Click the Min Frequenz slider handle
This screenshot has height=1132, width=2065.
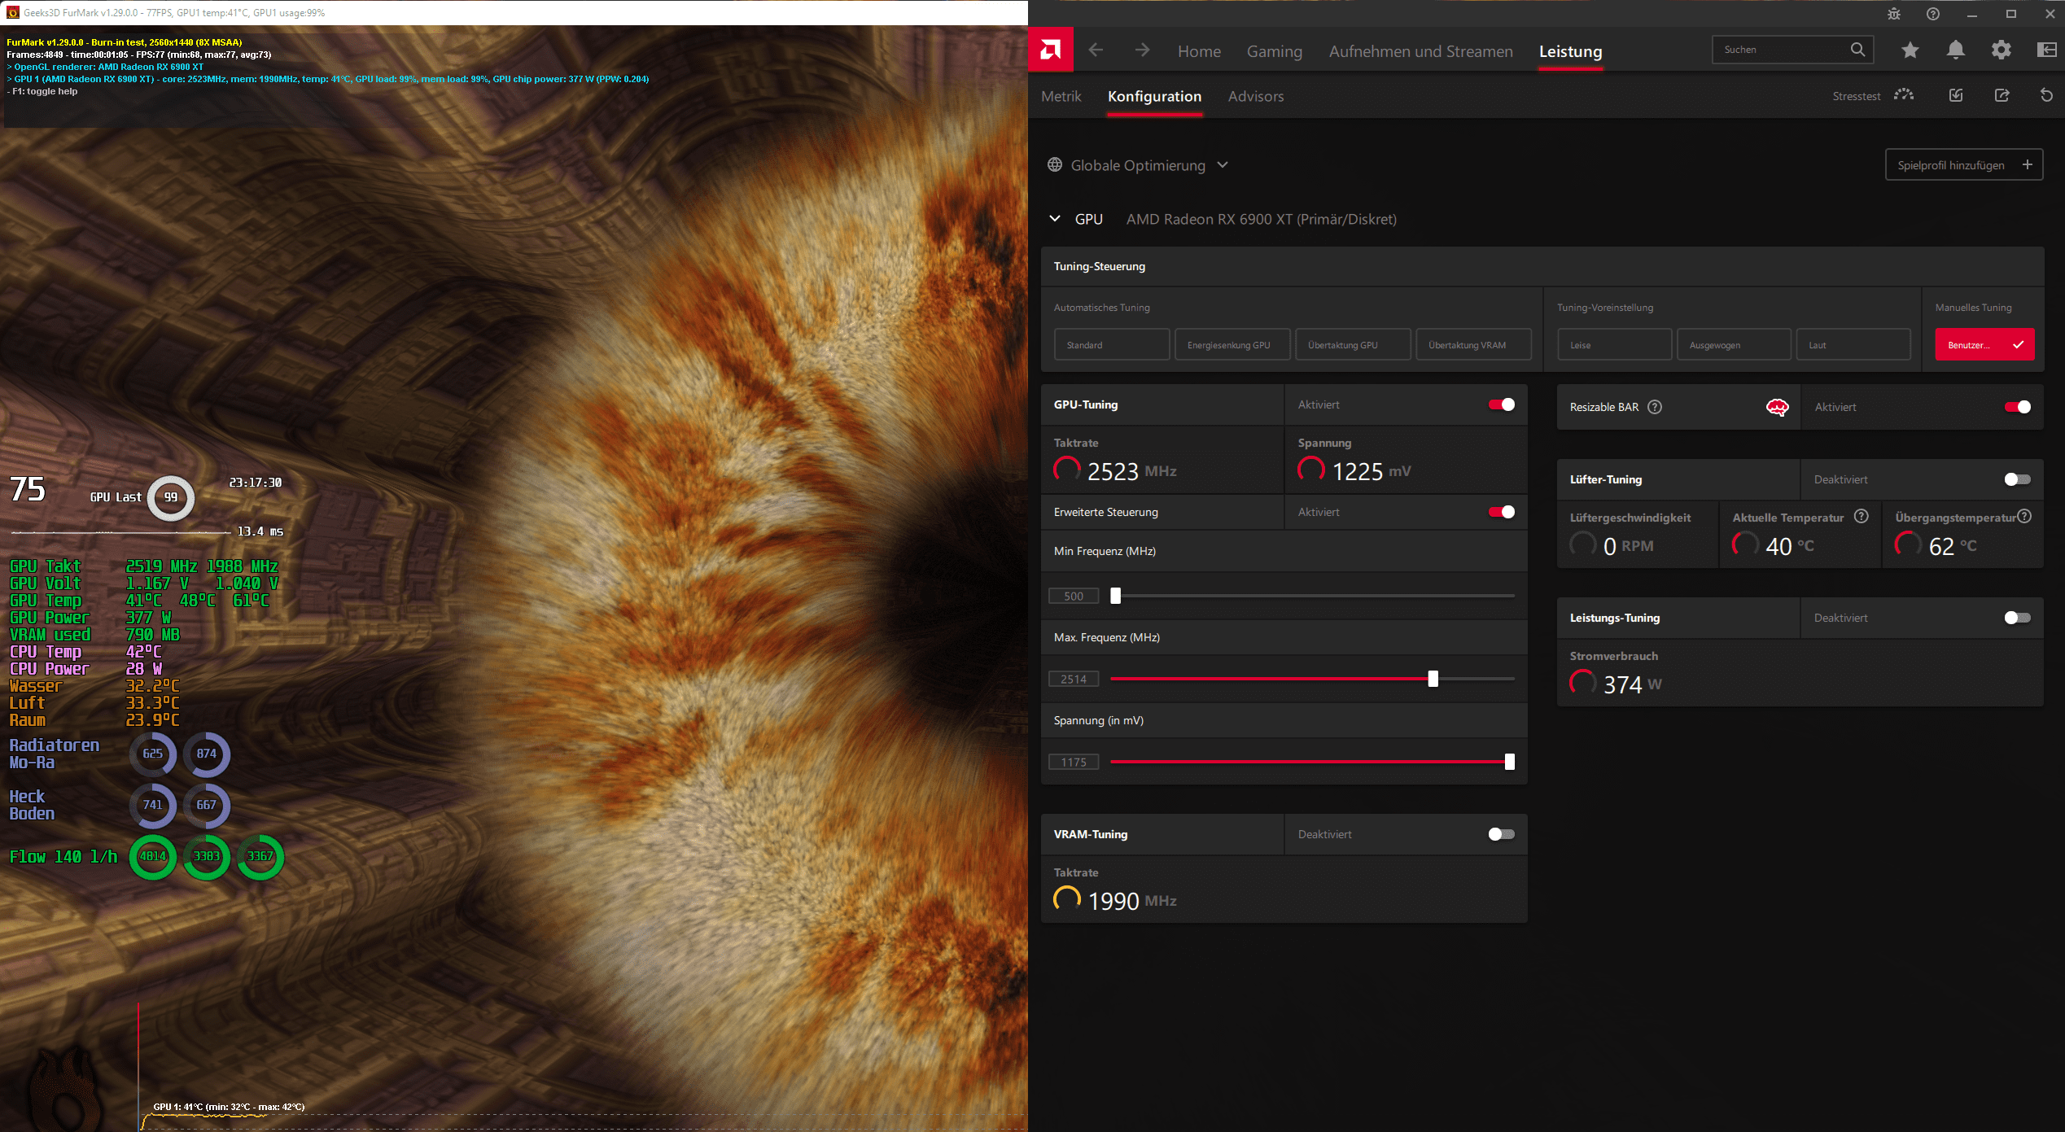point(1116,596)
